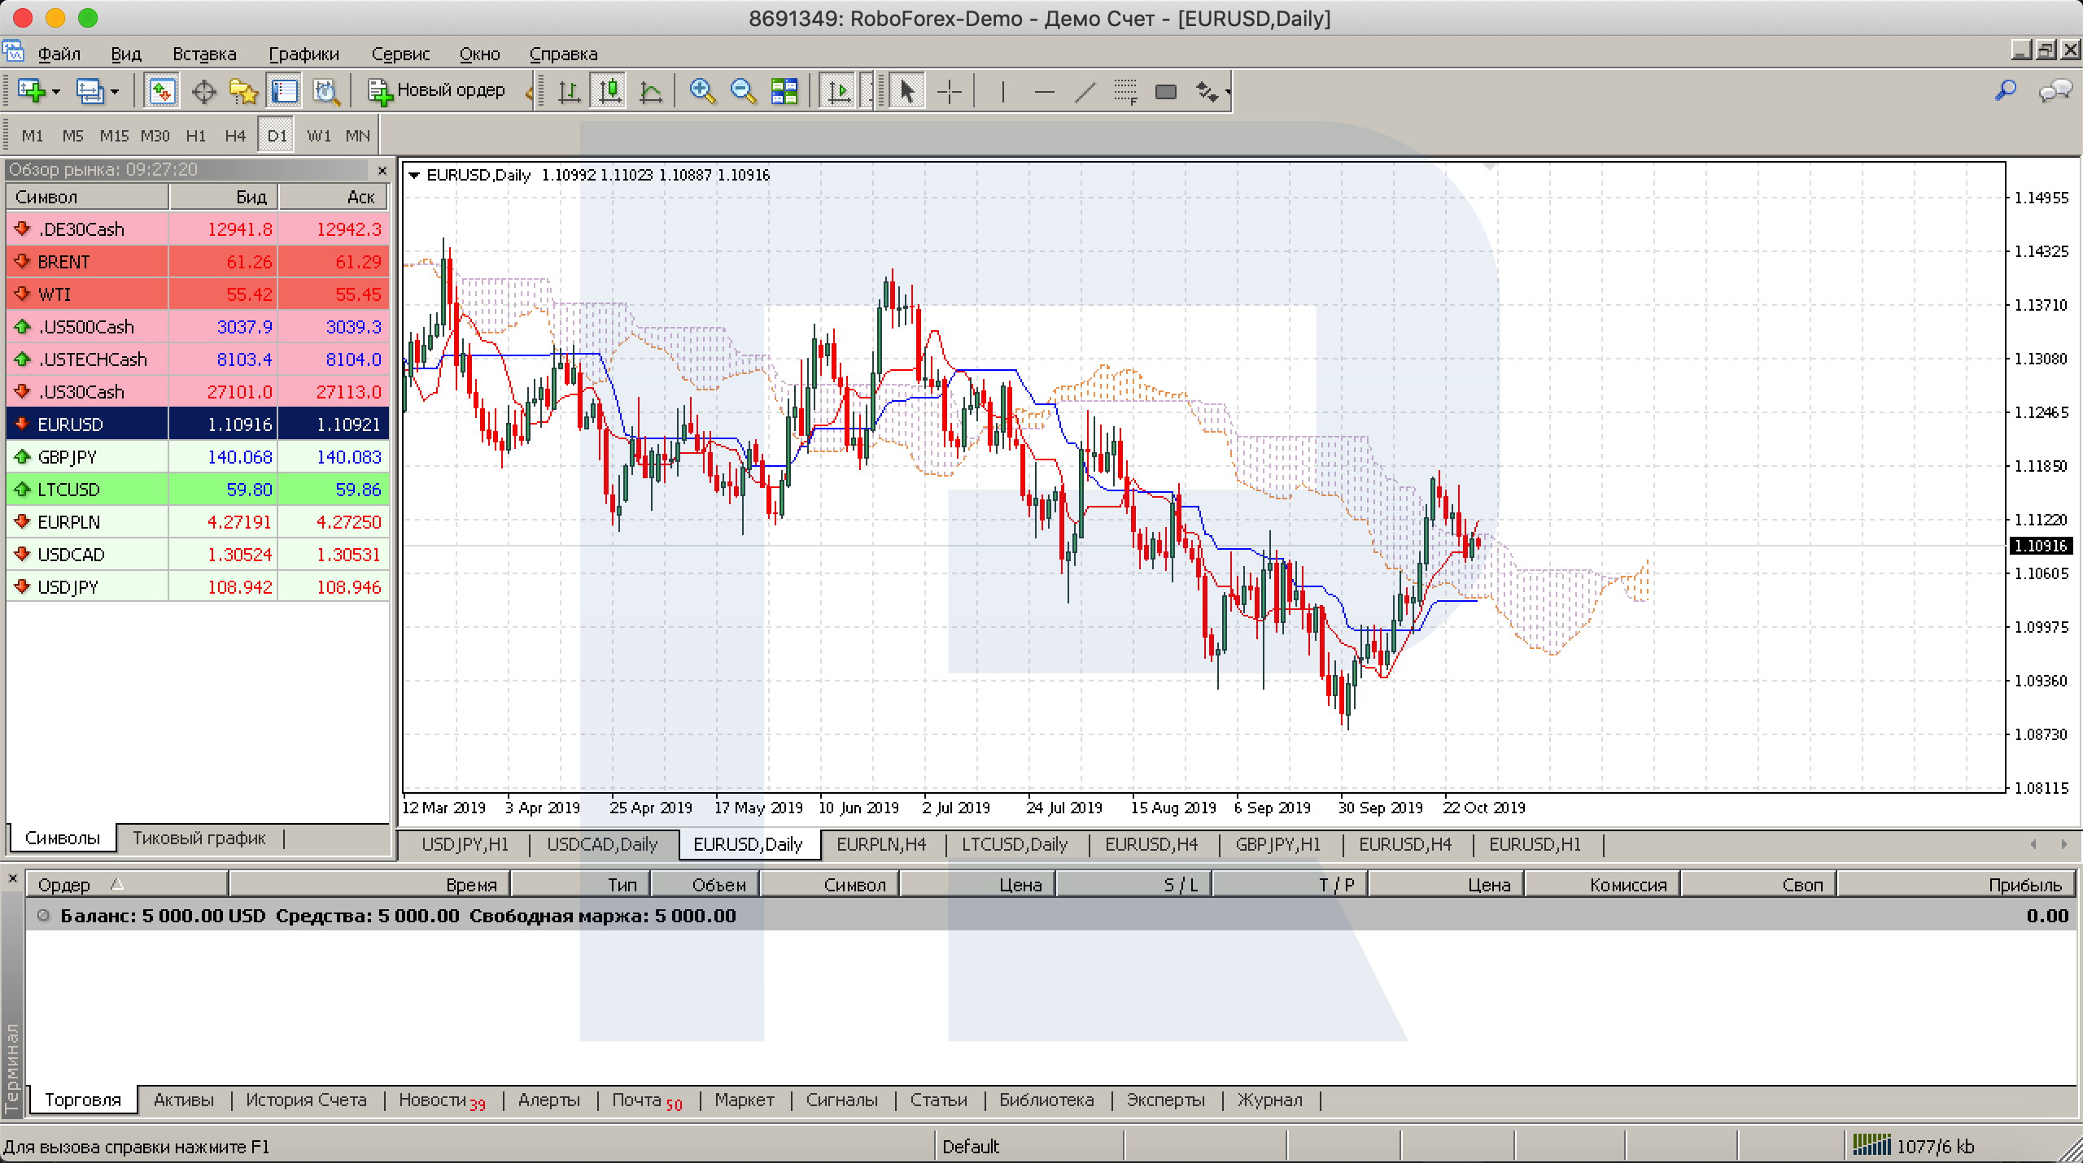Image resolution: width=2083 pixels, height=1163 pixels.
Task: Open the Справка menu
Action: point(563,54)
